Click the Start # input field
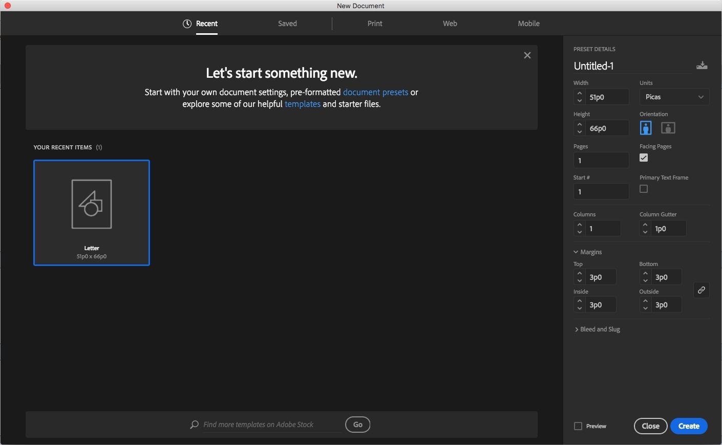The image size is (722, 445). [601, 191]
